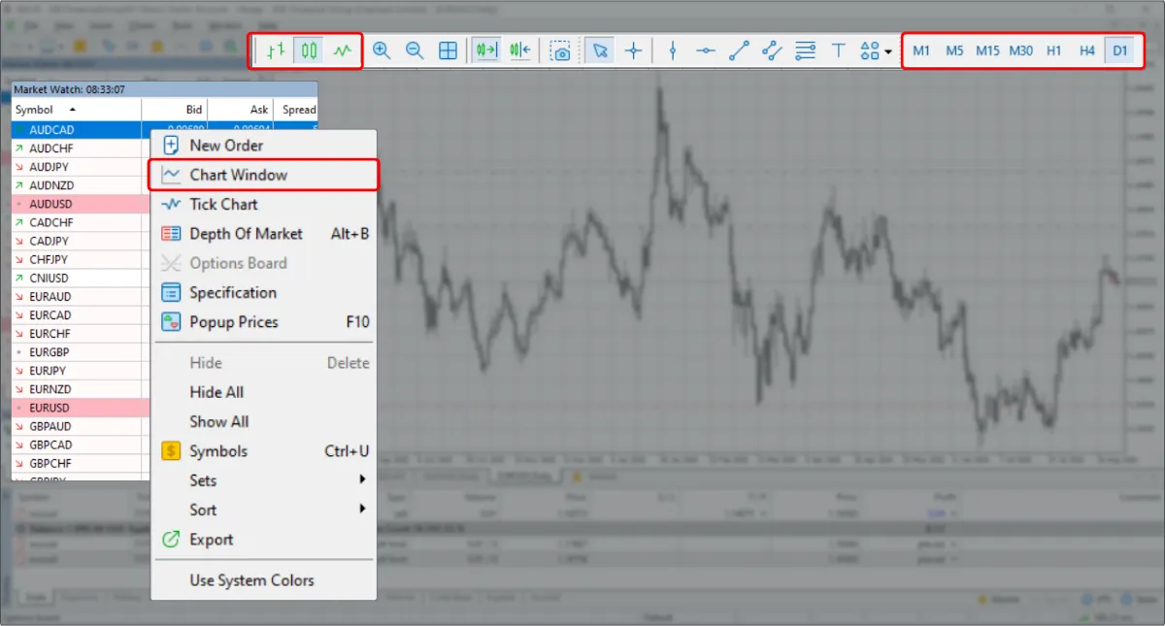Viewport: 1165px width, 626px height.
Task: Choose New Order from context menu
Action: [x=264, y=146]
